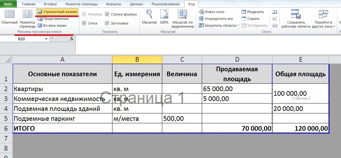
Task: Activate Во весь экран full screen
Action: click(x=52, y=25)
